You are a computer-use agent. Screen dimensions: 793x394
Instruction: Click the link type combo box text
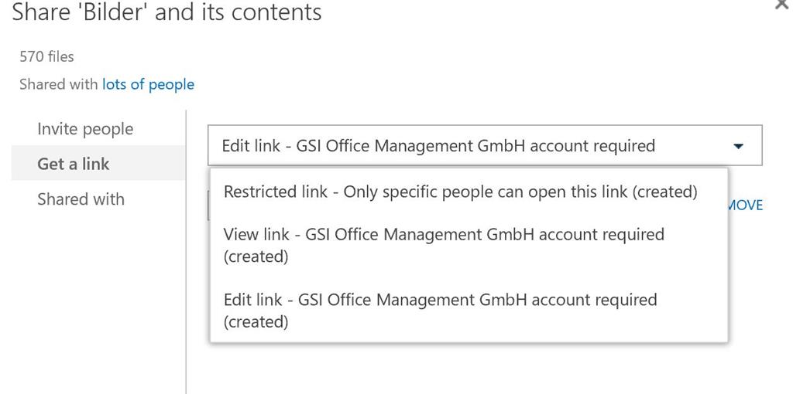(438, 146)
